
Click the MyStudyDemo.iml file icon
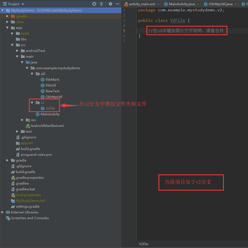(x=13, y=201)
